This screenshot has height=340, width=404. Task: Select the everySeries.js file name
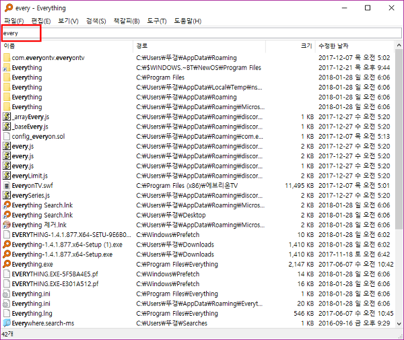click(31, 195)
